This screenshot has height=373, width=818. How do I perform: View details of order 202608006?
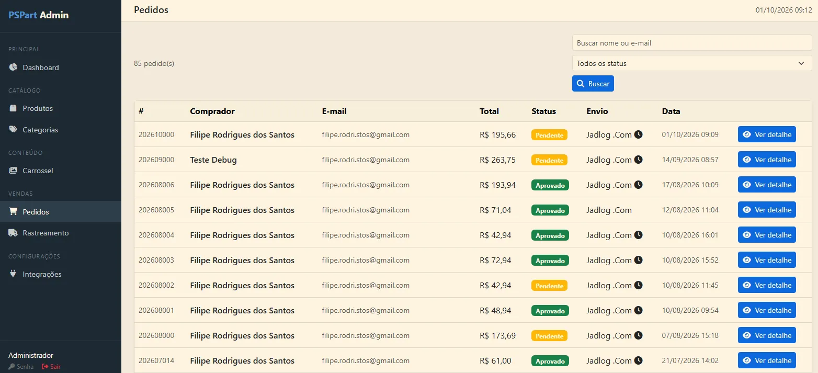click(767, 185)
